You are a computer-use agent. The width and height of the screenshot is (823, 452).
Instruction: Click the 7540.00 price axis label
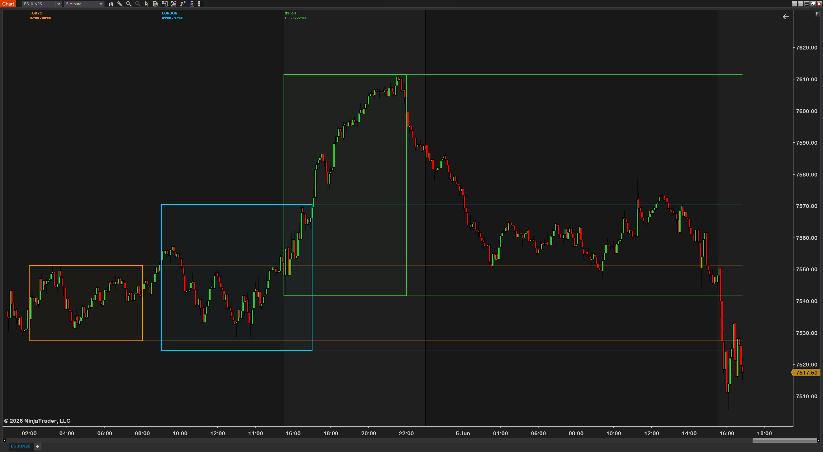tap(807, 301)
